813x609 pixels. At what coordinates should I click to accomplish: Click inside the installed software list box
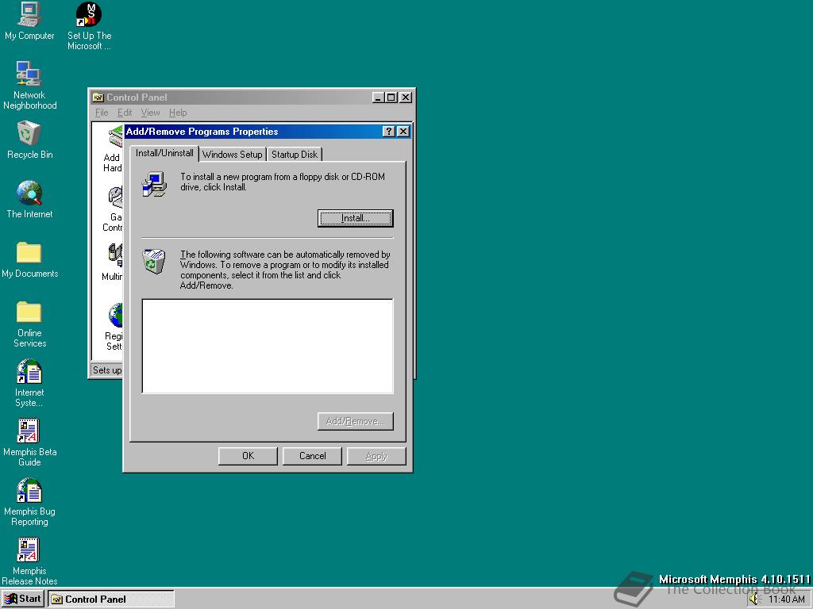click(268, 346)
